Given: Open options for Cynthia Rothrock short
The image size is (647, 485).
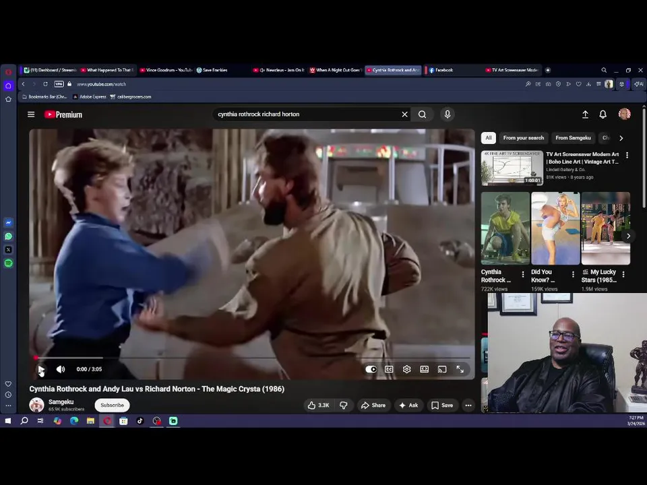Looking at the screenshot, I should click(x=523, y=274).
